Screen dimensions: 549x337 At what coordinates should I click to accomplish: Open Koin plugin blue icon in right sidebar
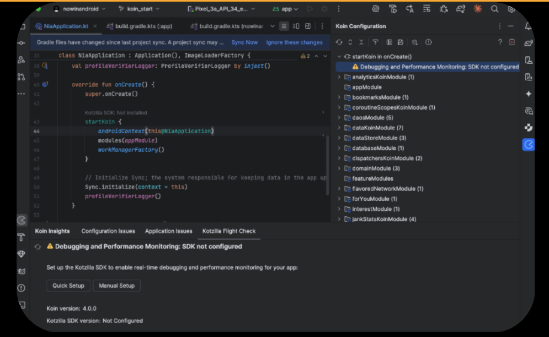[529, 145]
